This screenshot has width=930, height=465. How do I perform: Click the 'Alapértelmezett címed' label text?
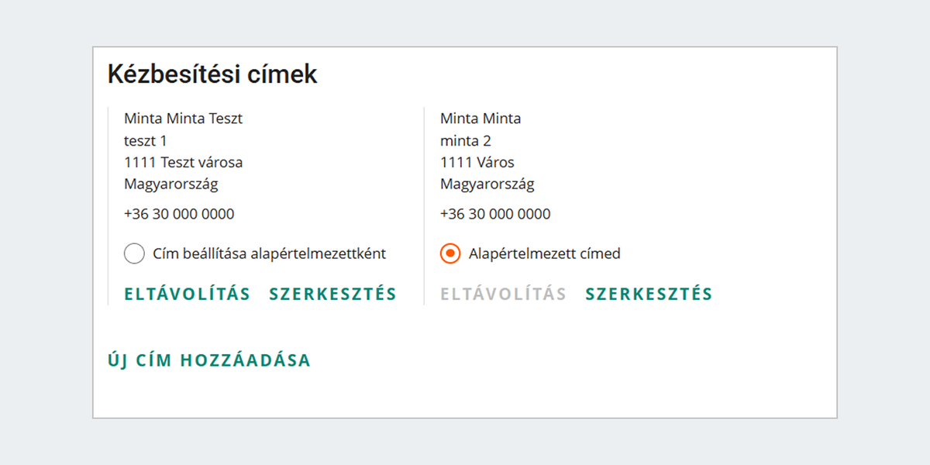543,253
